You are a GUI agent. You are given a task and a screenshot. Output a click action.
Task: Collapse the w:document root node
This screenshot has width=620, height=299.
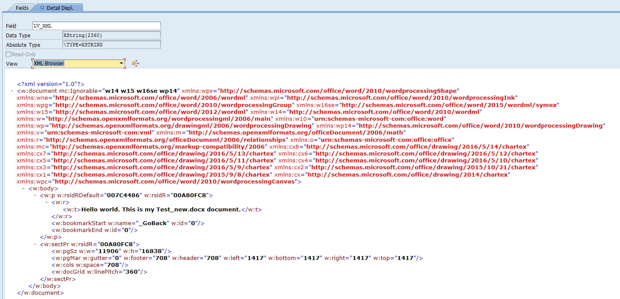[x=12, y=91]
